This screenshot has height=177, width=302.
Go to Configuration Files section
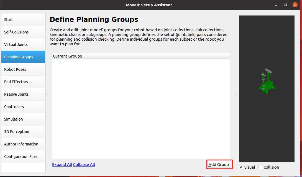coord(23,157)
